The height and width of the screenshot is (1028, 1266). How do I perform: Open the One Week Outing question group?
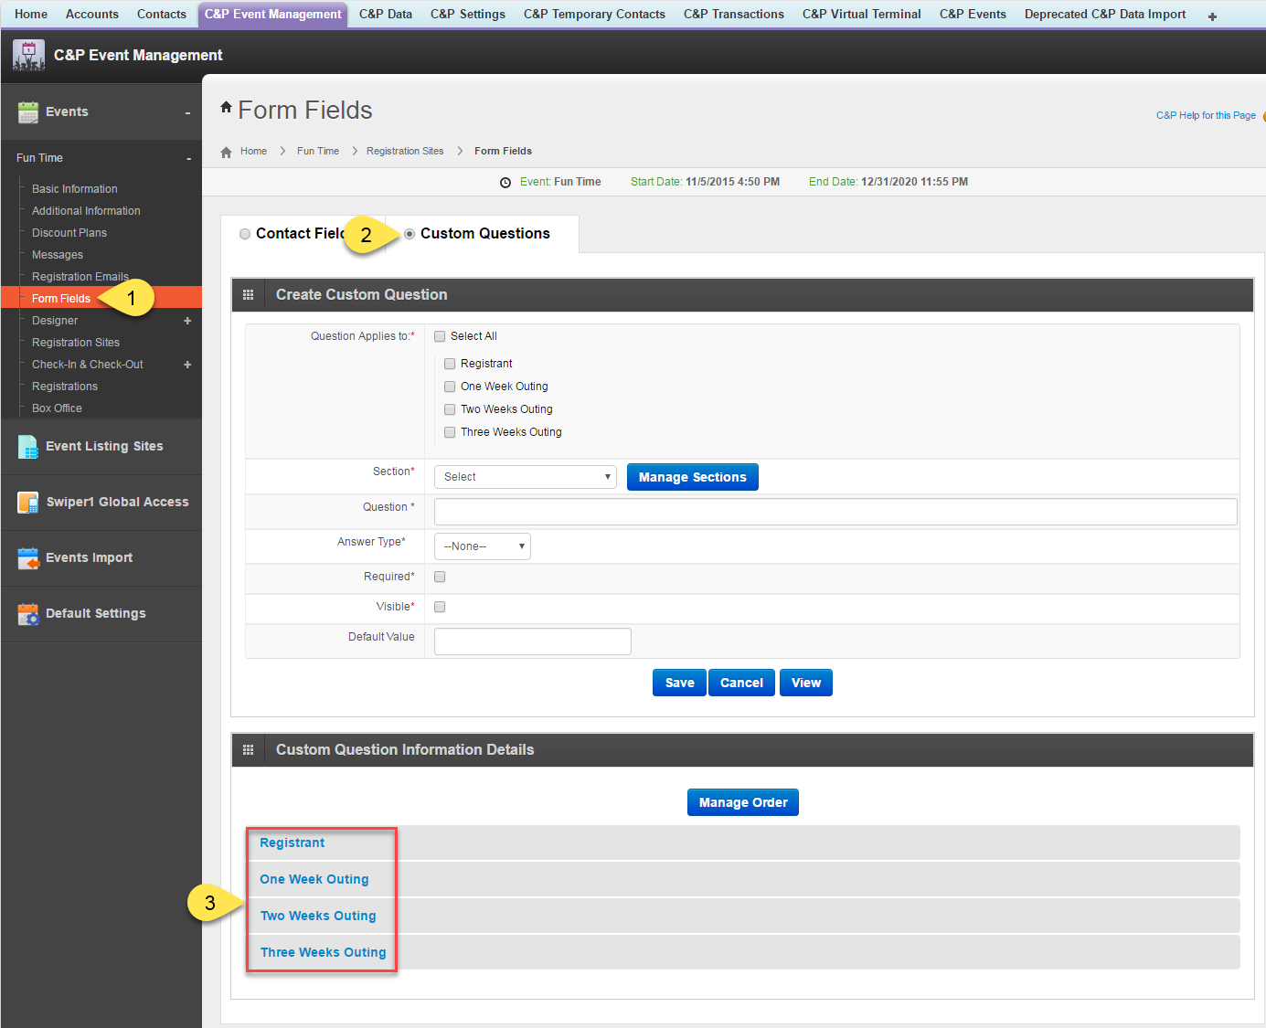pyautogui.click(x=314, y=879)
